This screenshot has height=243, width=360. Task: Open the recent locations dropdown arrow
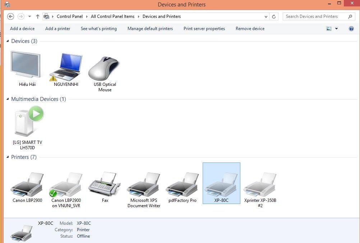click(x=29, y=16)
